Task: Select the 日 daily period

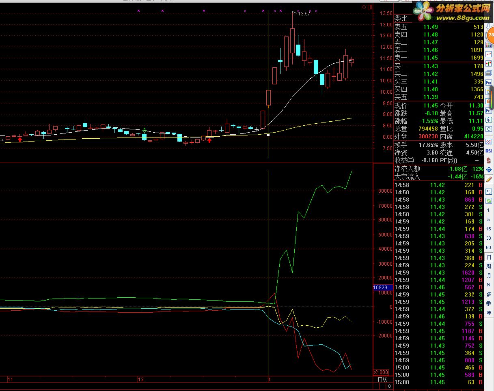Action: point(489,257)
